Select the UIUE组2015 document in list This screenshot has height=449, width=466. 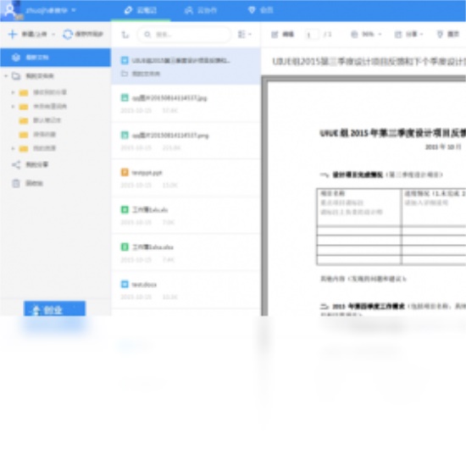click(x=186, y=66)
